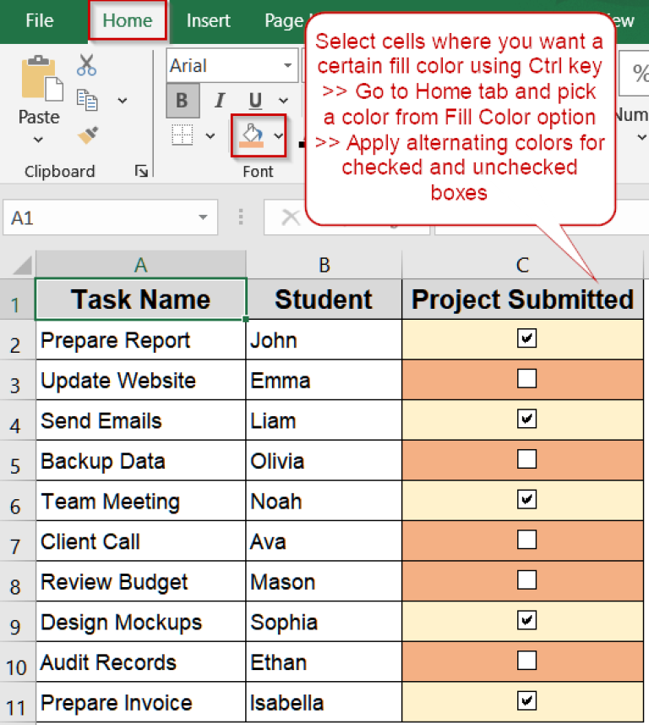
Task: Apply Italic formatting
Action: point(218,100)
